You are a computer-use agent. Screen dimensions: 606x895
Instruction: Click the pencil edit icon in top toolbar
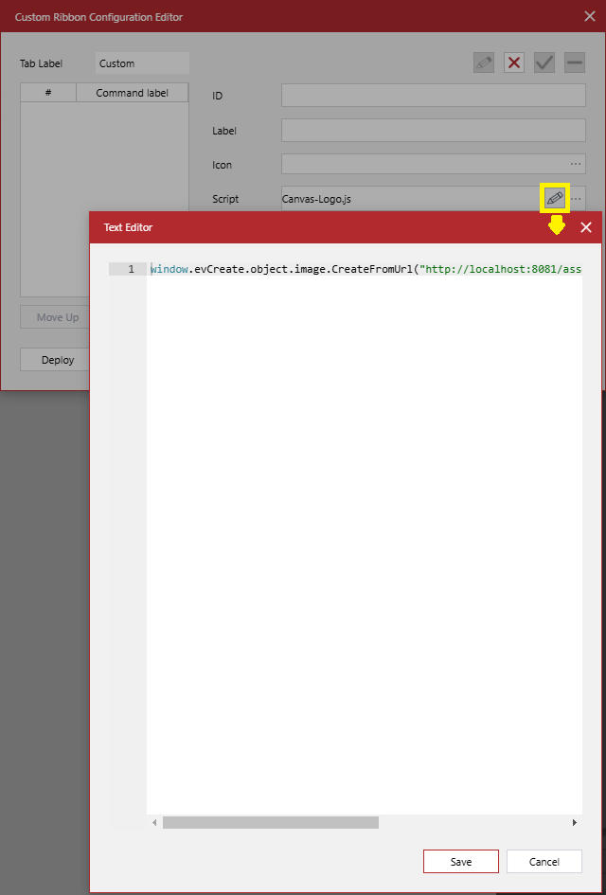(x=484, y=63)
